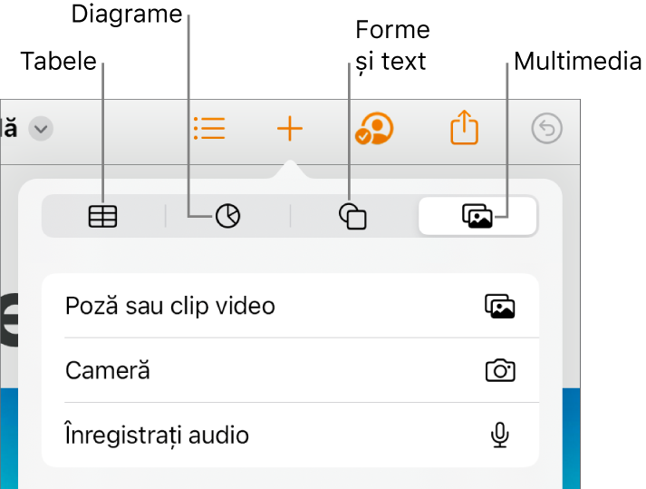Tap the microphone icon in audio row
Image resolution: width=646 pixels, height=489 pixels.
pyautogui.click(x=500, y=435)
